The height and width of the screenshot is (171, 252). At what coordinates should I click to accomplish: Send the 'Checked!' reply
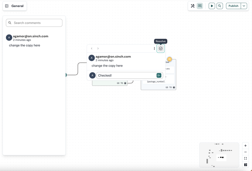(x=159, y=75)
